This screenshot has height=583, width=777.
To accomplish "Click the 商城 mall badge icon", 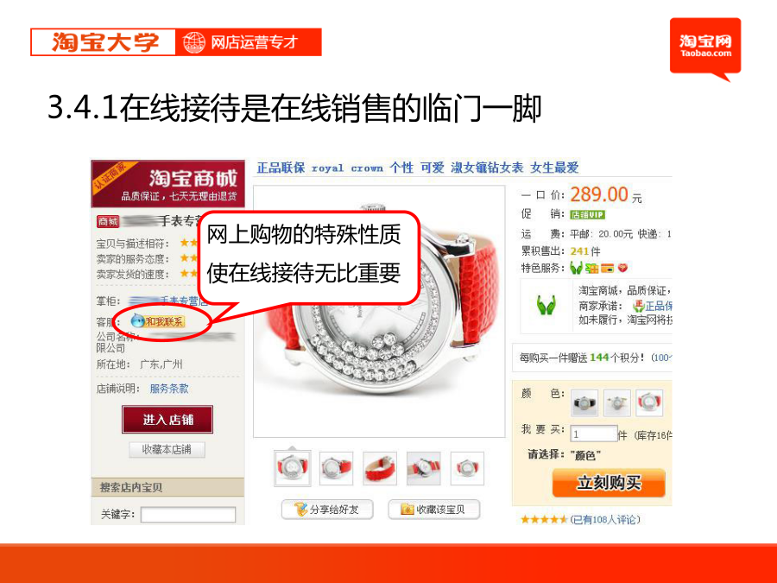I will [108, 221].
